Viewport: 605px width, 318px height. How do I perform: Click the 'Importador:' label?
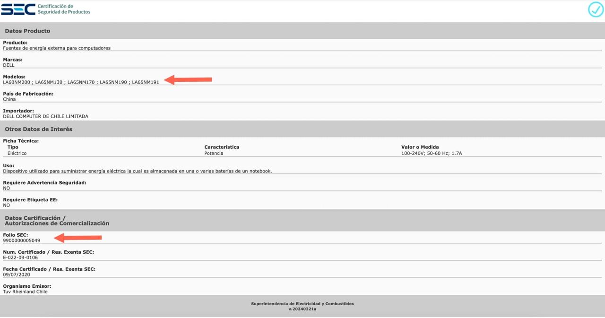pyautogui.click(x=18, y=111)
